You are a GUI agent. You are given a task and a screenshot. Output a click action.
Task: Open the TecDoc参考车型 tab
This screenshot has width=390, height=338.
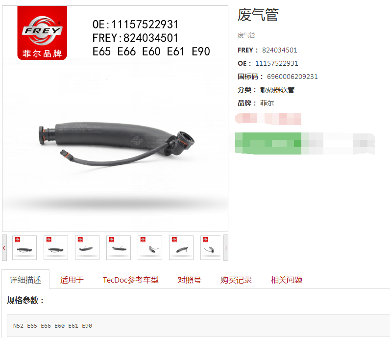[131, 280]
